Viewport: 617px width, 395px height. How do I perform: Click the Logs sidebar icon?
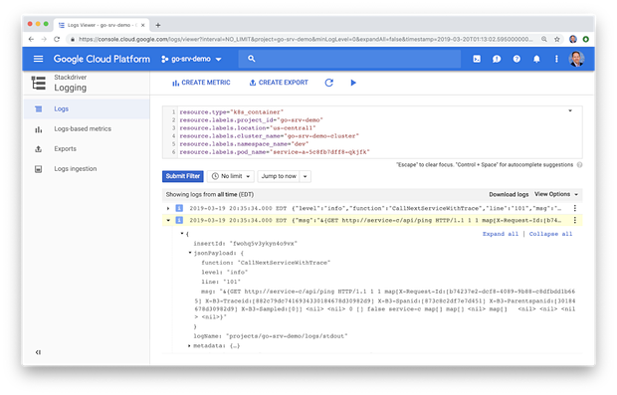[x=38, y=109]
